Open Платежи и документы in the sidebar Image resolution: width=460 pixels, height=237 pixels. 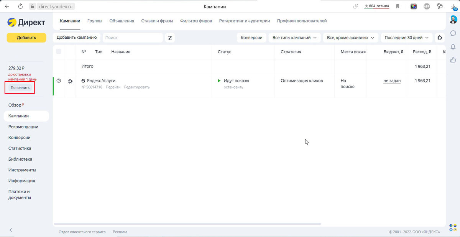(x=20, y=194)
